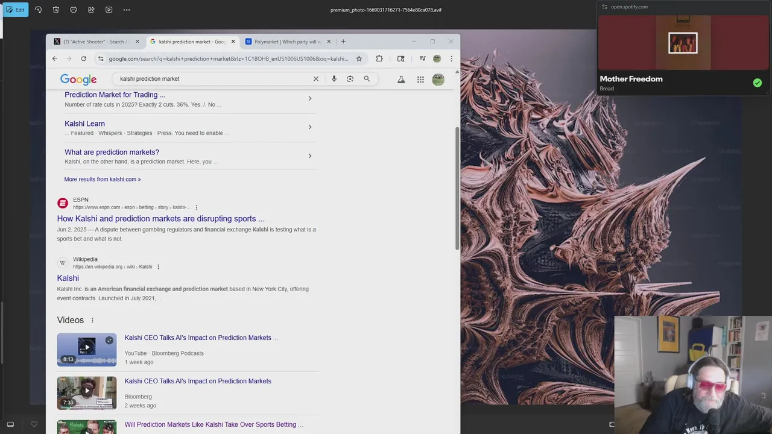Start slideshow with the play icon

tap(109, 10)
